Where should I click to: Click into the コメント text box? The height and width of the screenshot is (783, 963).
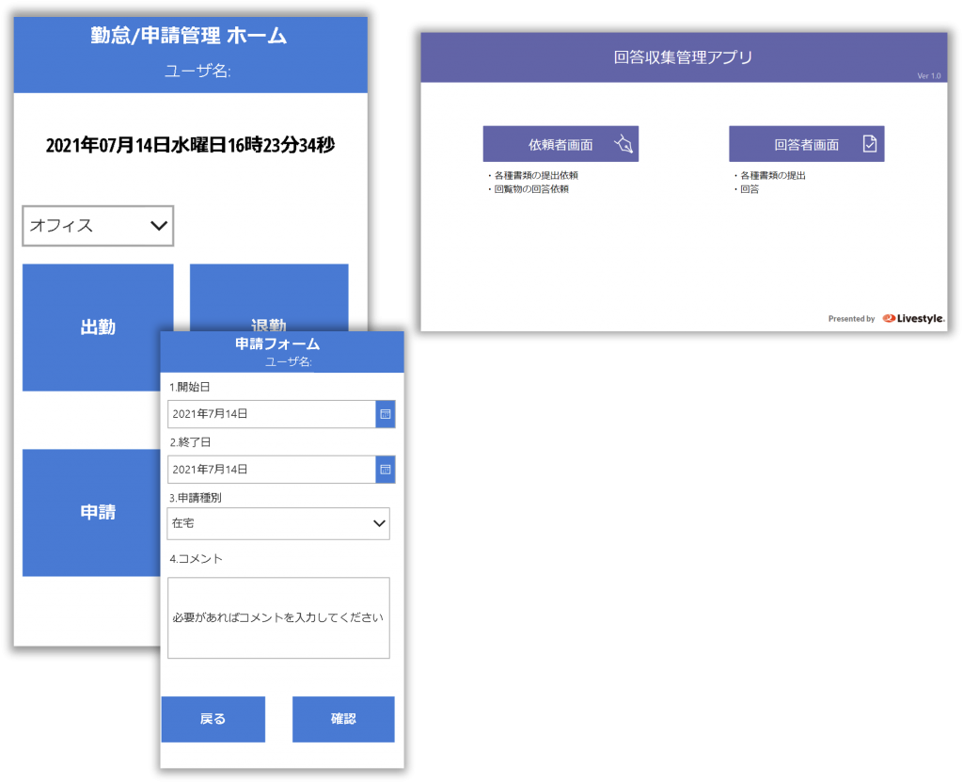pos(278,617)
